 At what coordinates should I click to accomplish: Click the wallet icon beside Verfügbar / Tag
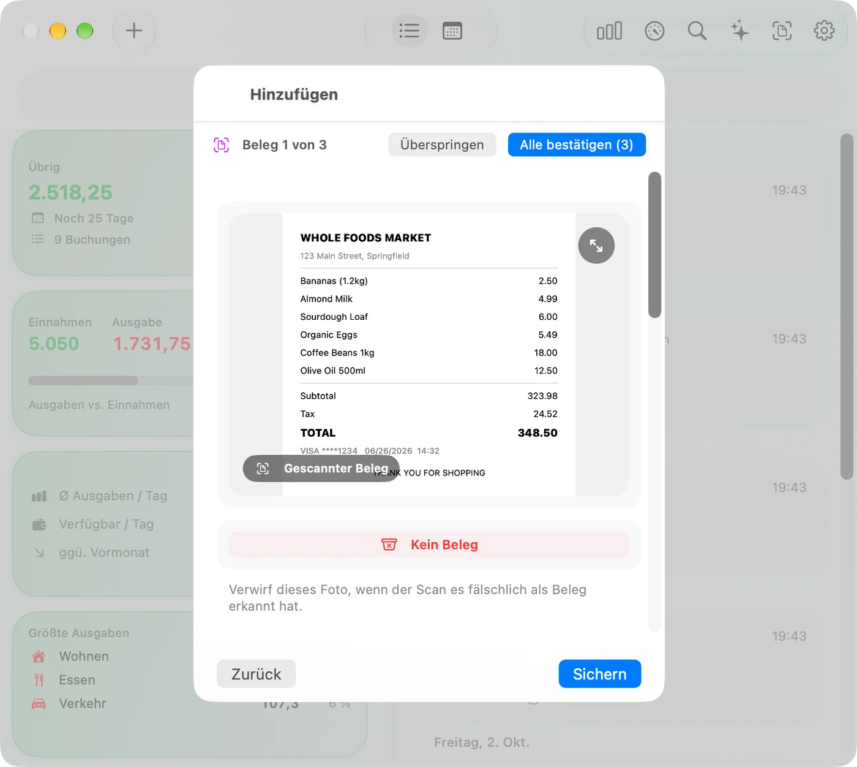[39, 524]
